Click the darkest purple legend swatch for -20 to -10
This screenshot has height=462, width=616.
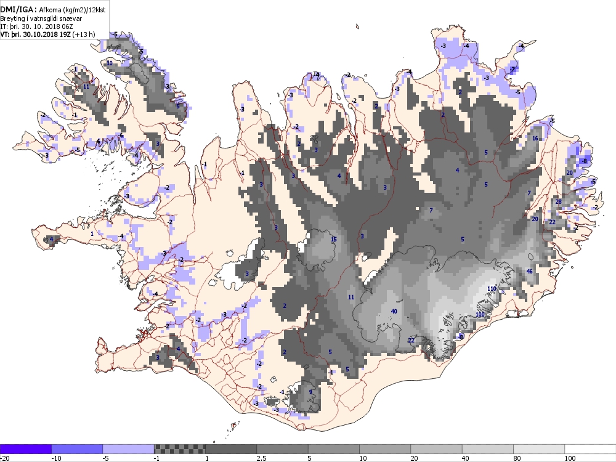pos(25,449)
